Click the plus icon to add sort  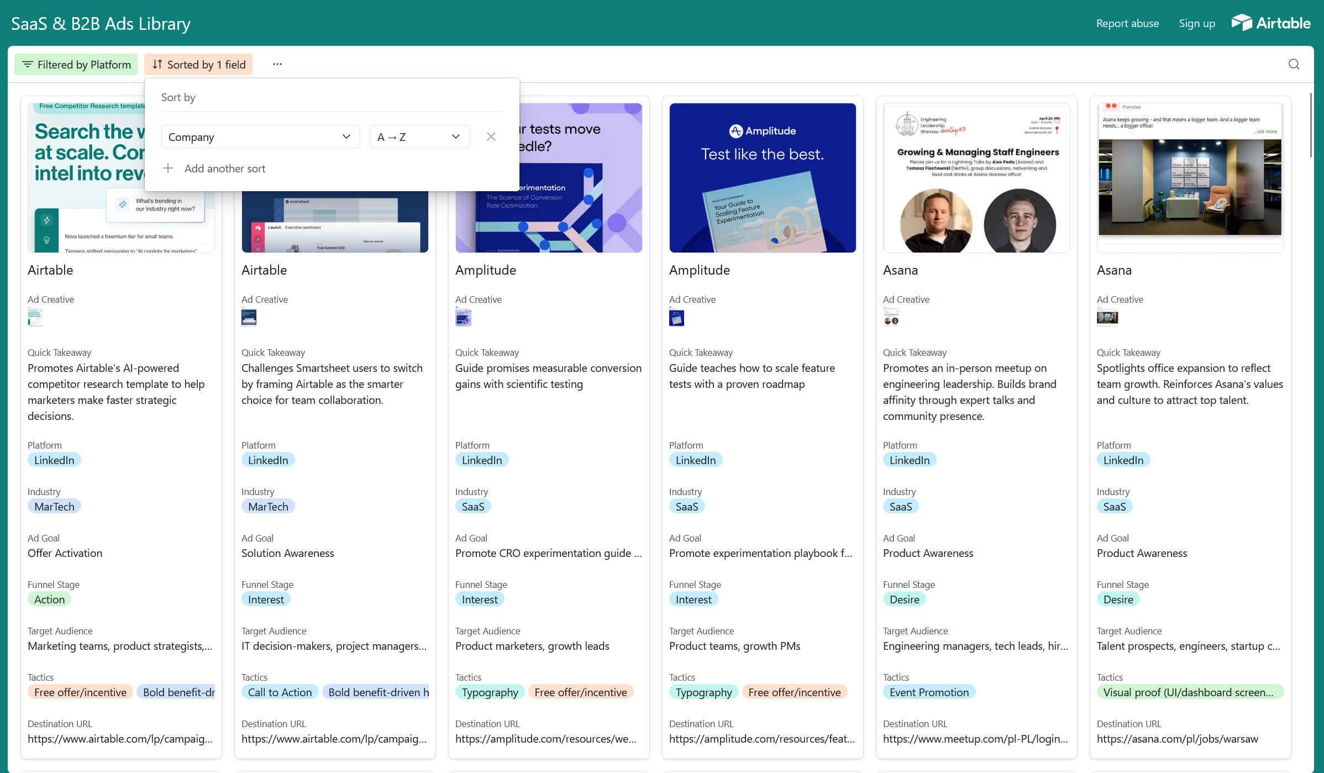tap(168, 168)
